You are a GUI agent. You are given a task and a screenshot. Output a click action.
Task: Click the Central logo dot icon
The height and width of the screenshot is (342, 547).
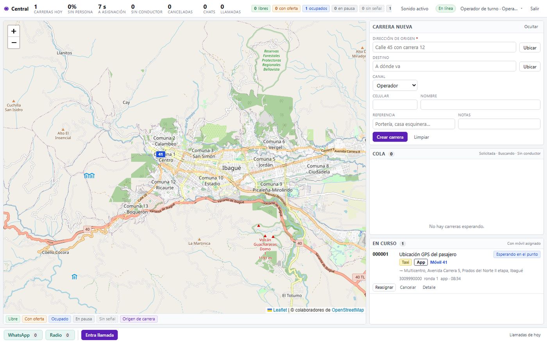[x=6, y=9]
